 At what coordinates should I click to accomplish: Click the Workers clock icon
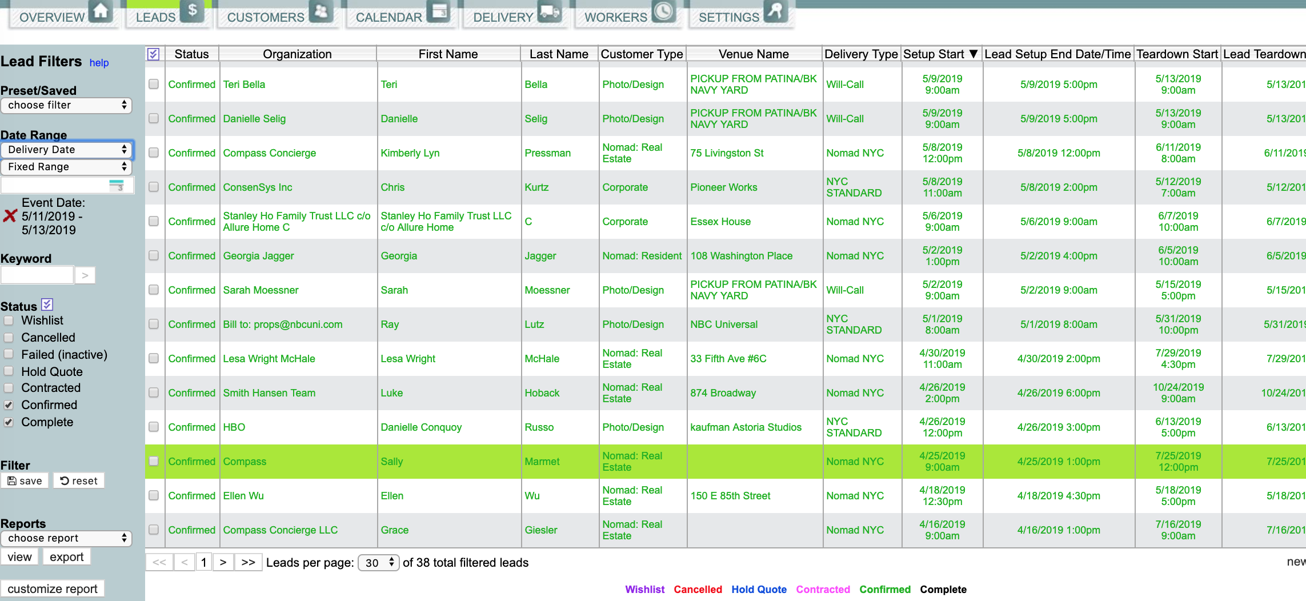click(663, 11)
